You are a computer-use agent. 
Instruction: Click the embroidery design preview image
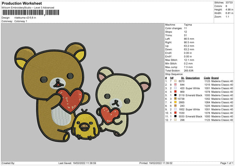tap(83, 92)
